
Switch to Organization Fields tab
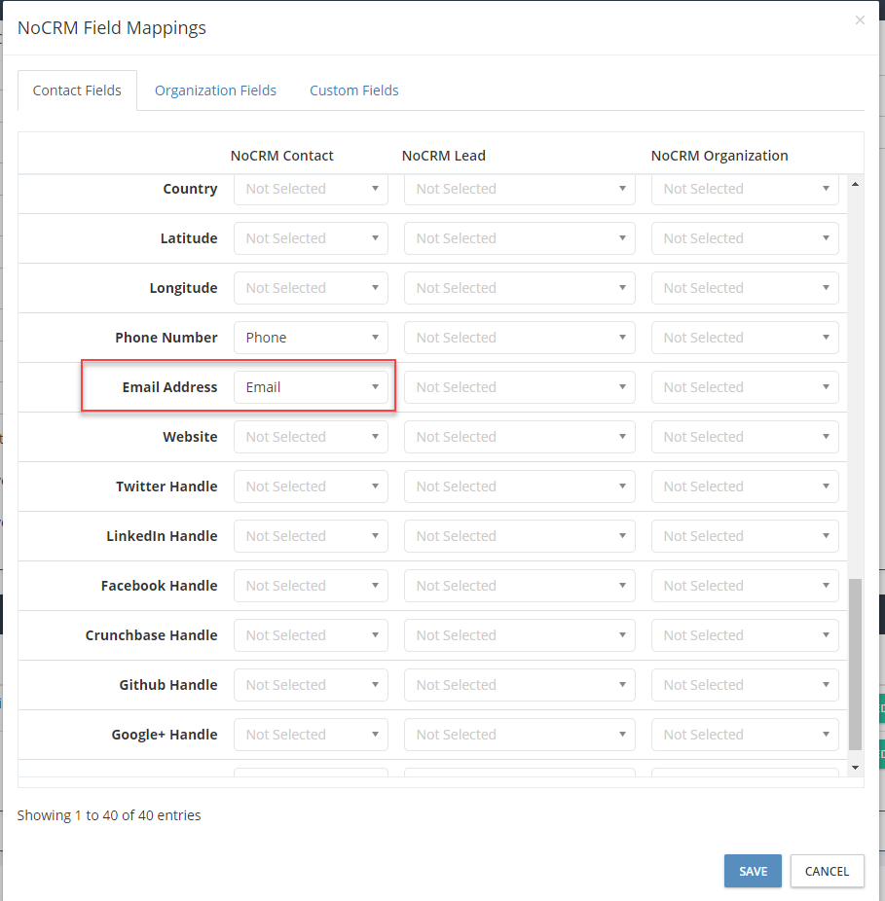[215, 90]
